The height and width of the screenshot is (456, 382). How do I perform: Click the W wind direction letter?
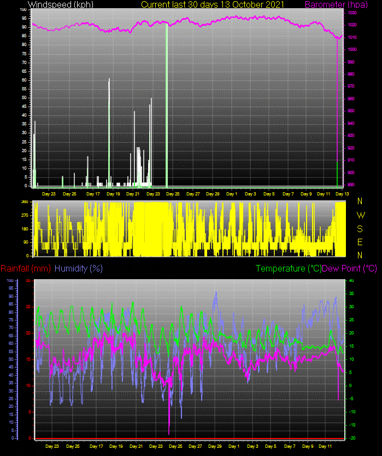(x=360, y=215)
